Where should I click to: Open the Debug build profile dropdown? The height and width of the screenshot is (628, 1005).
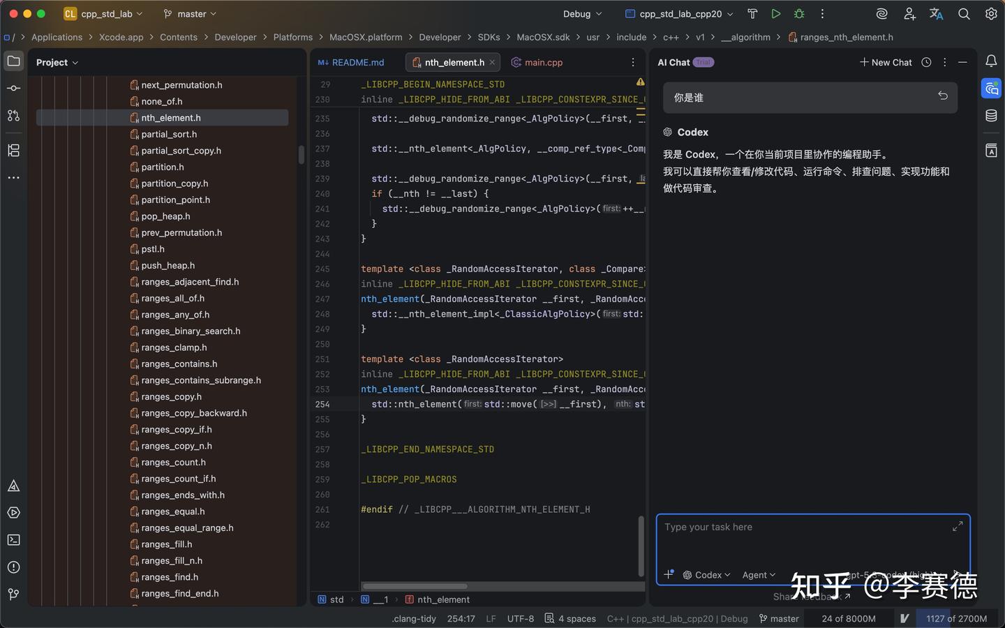pyautogui.click(x=582, y=14)
